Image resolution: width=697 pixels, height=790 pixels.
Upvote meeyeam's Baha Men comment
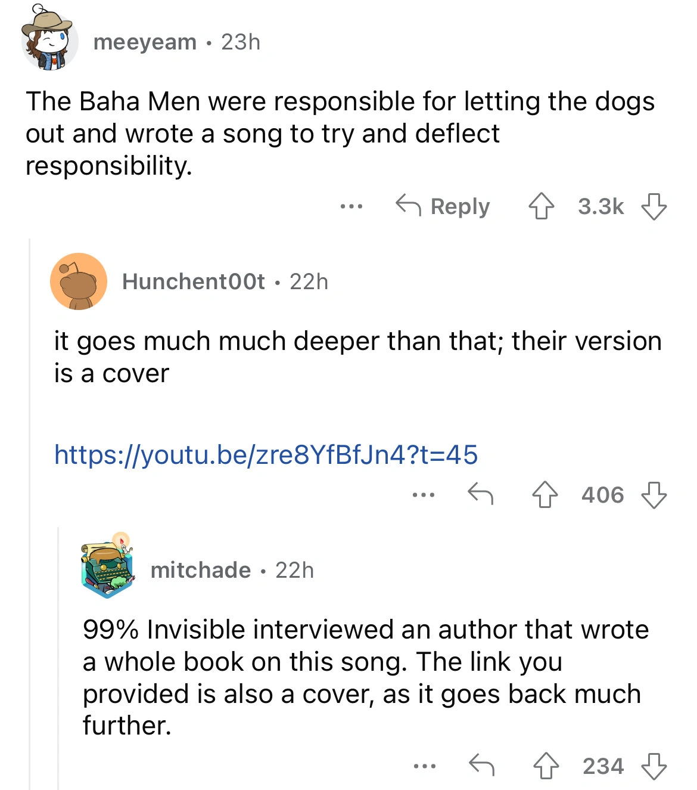[x=541, y=206]
